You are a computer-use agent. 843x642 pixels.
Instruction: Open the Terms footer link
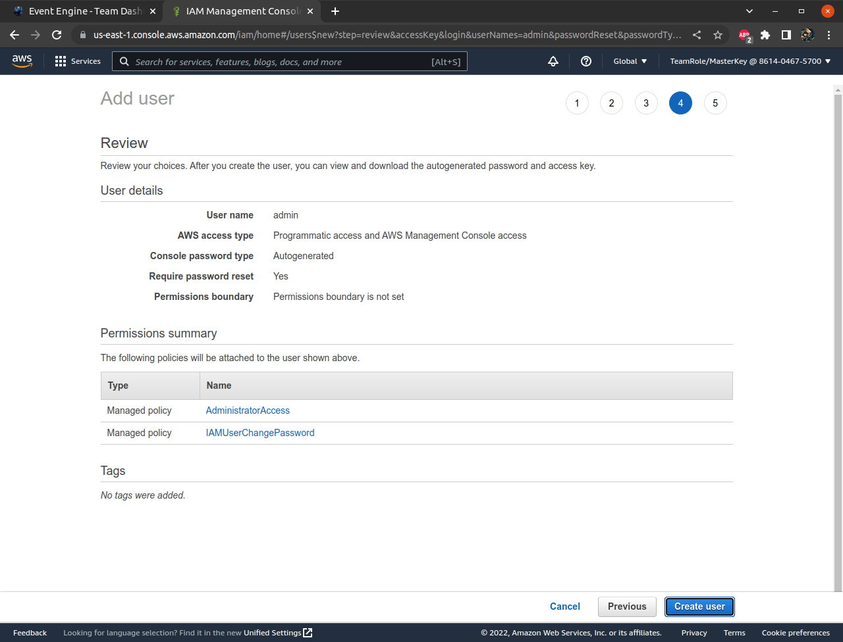[x=734, y=633]
